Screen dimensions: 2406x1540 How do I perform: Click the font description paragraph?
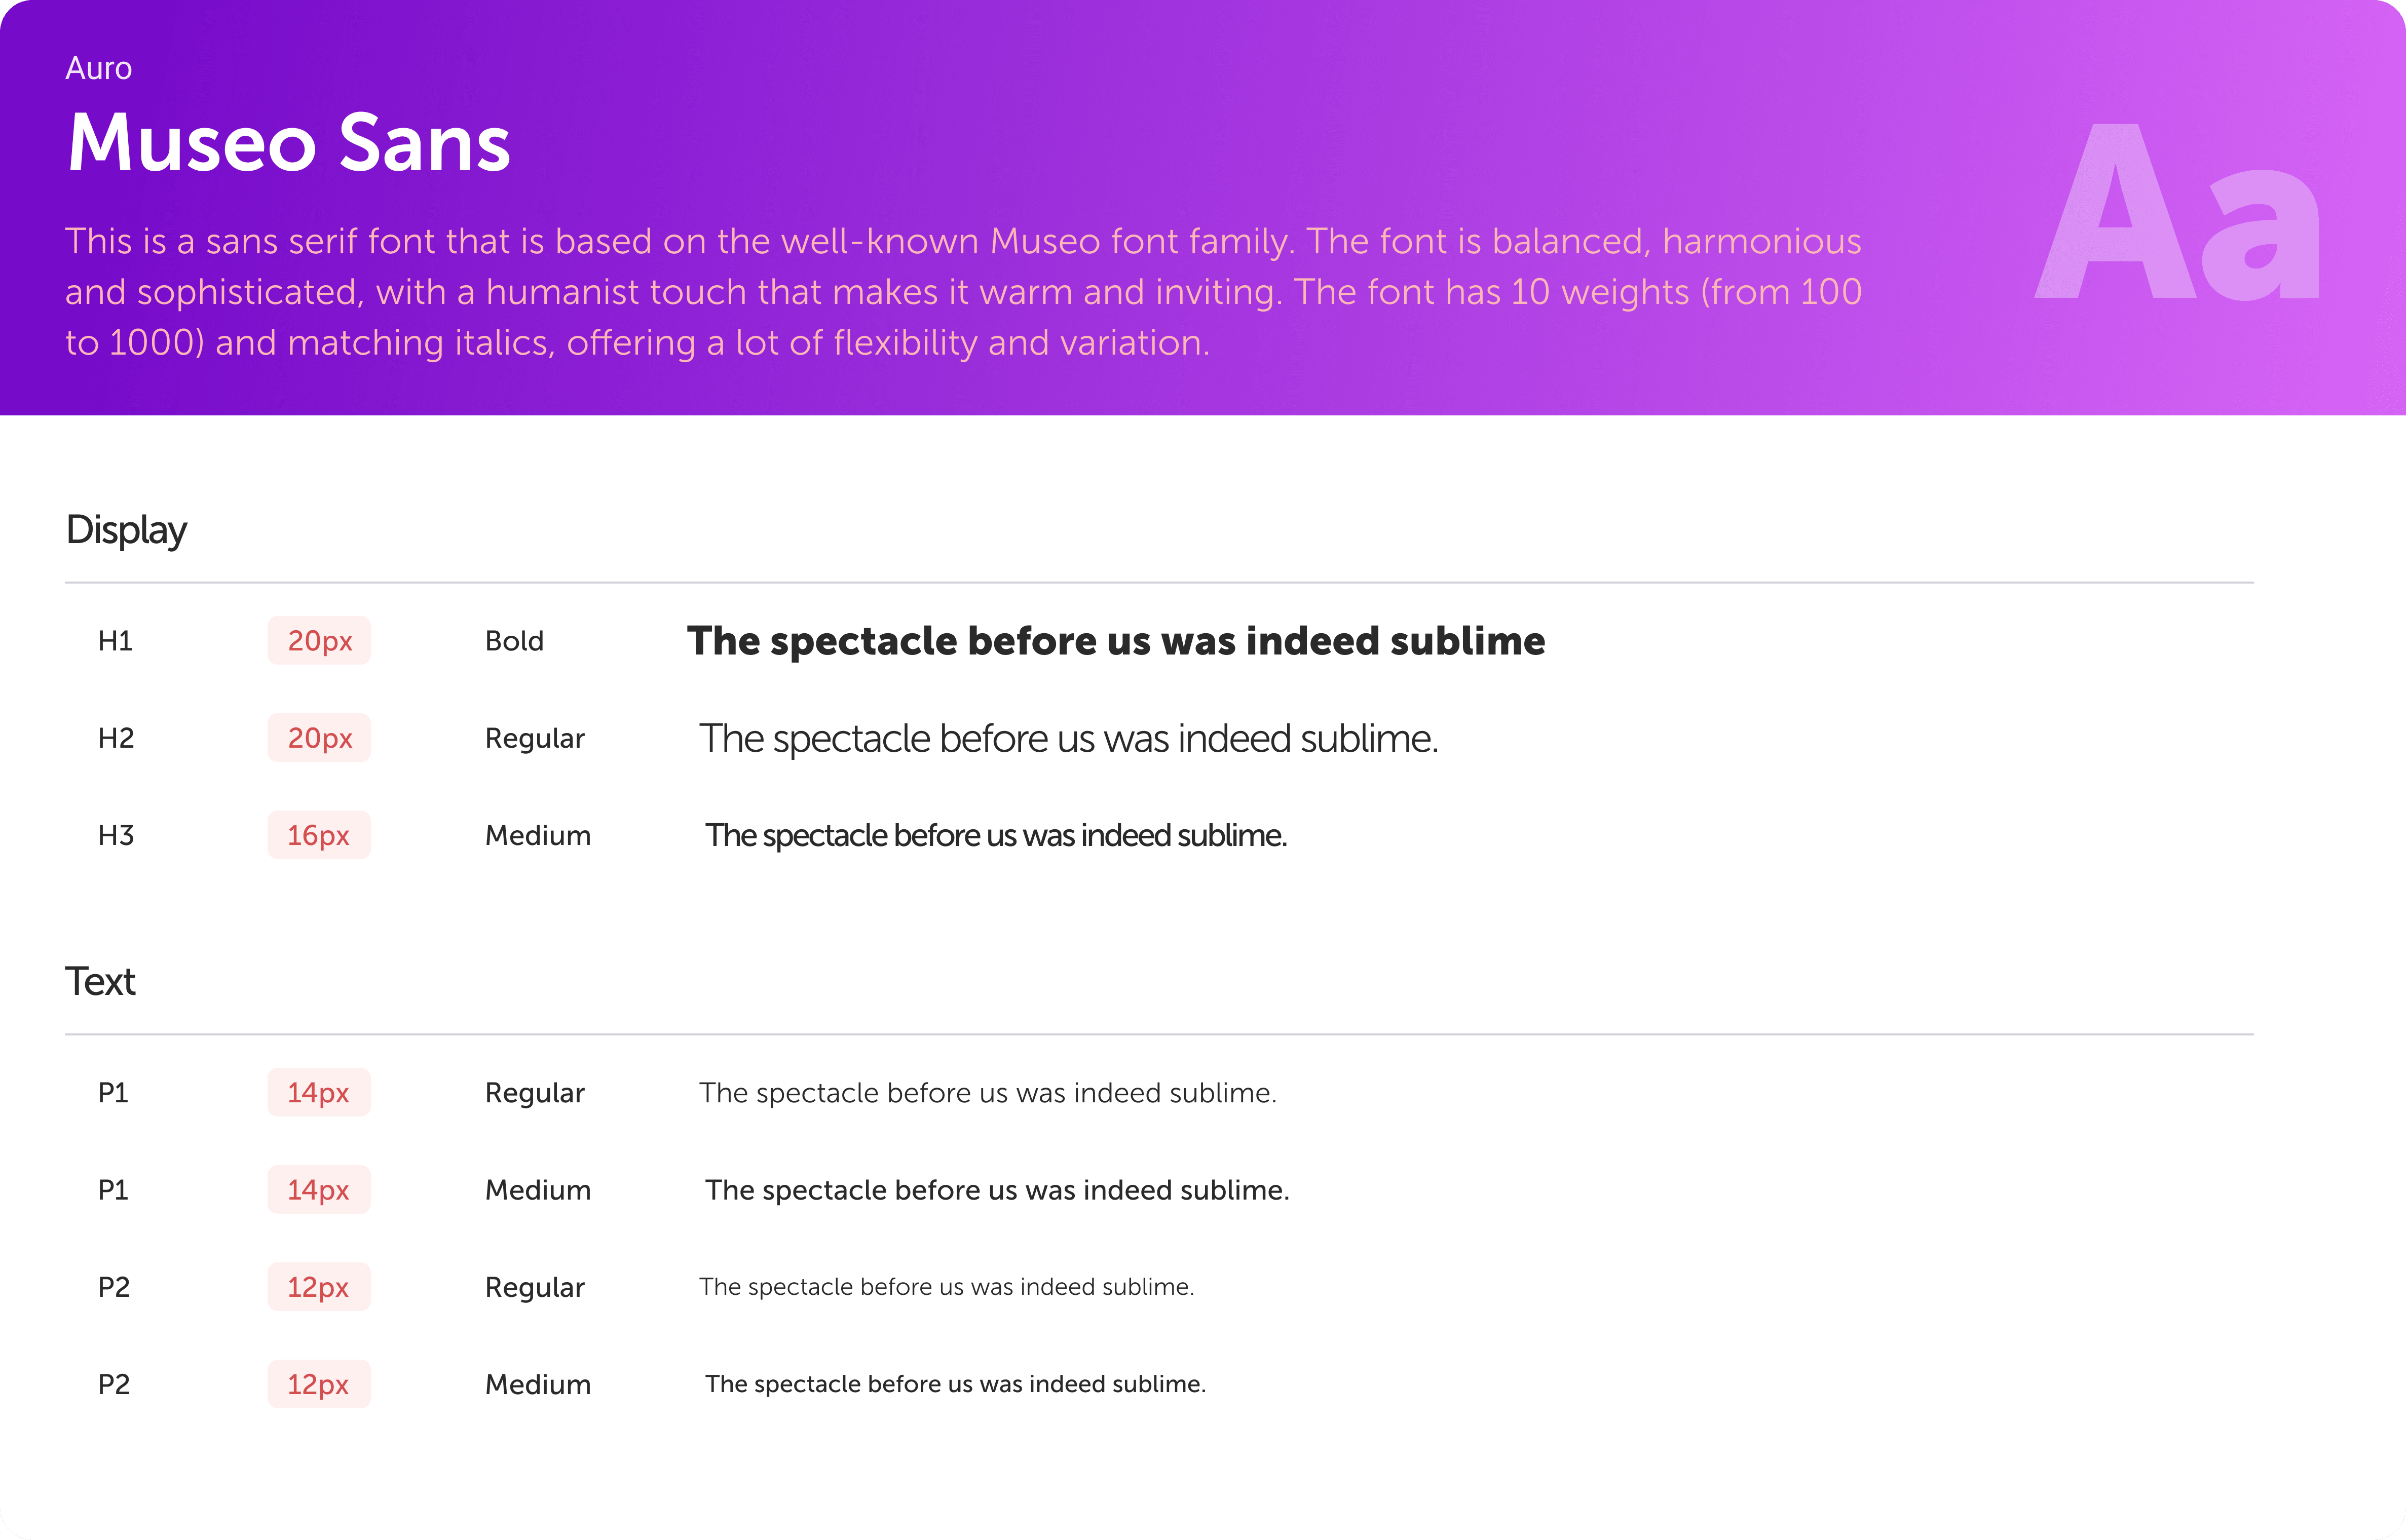tap(963, 292)
